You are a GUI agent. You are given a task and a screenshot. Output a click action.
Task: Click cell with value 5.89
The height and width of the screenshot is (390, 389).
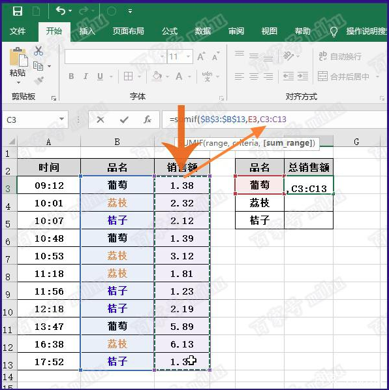tap(182, 326)
